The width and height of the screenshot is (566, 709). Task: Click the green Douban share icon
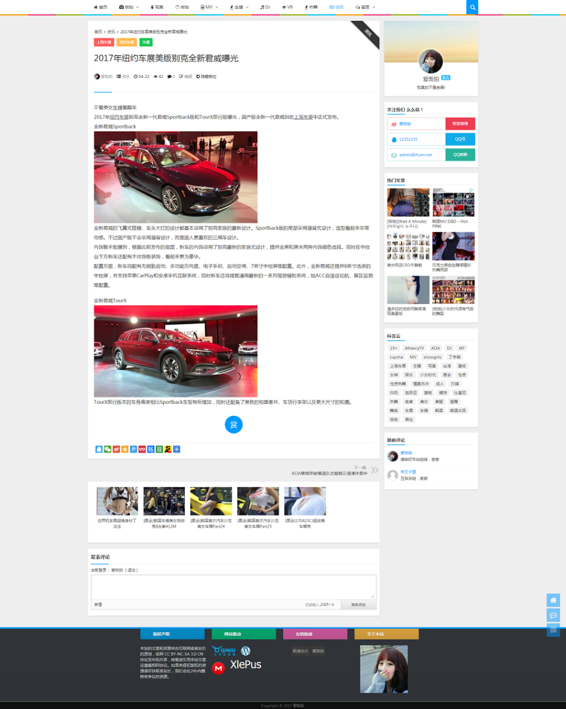[x=159, y=449]
